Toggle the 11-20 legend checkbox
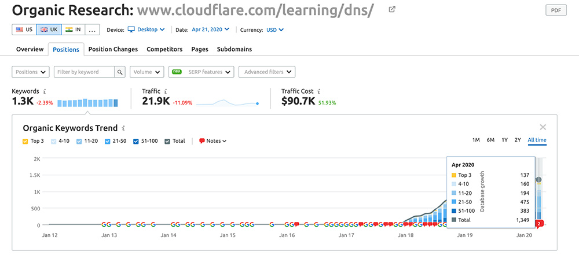 79,141
